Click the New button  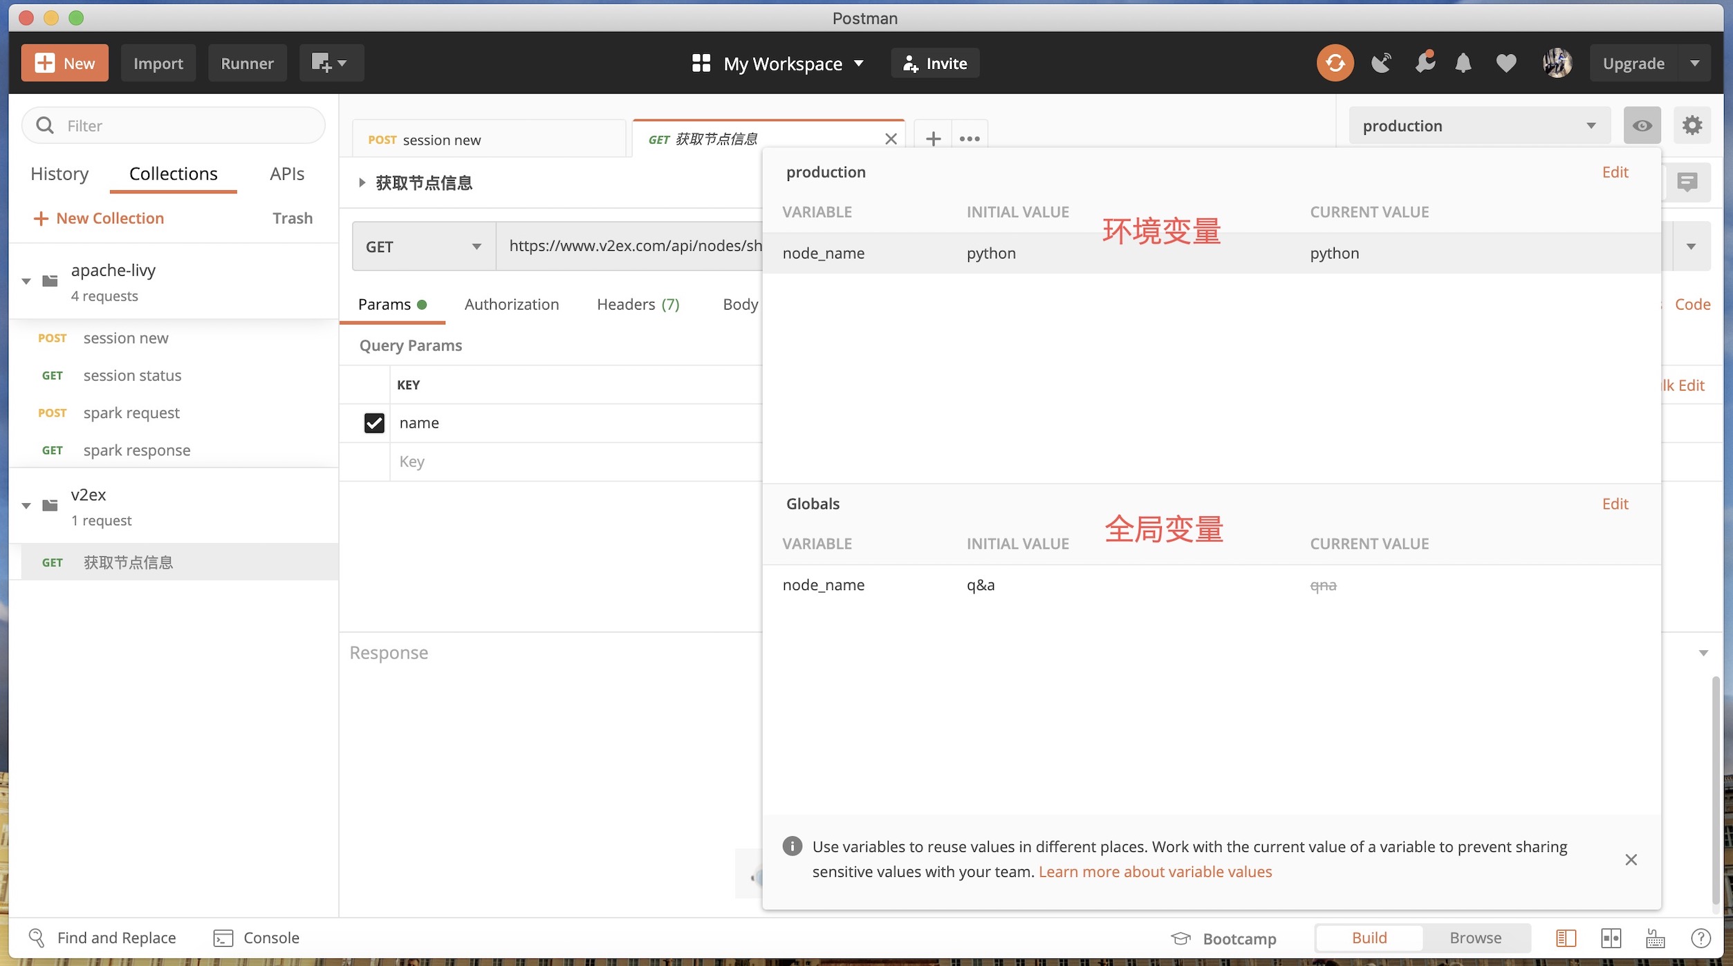[64, 63]
